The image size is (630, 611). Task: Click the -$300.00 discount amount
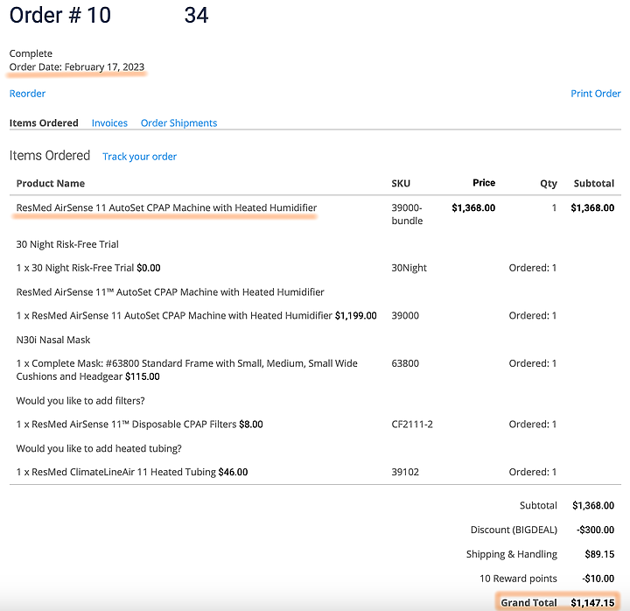[x=596, y=530]
